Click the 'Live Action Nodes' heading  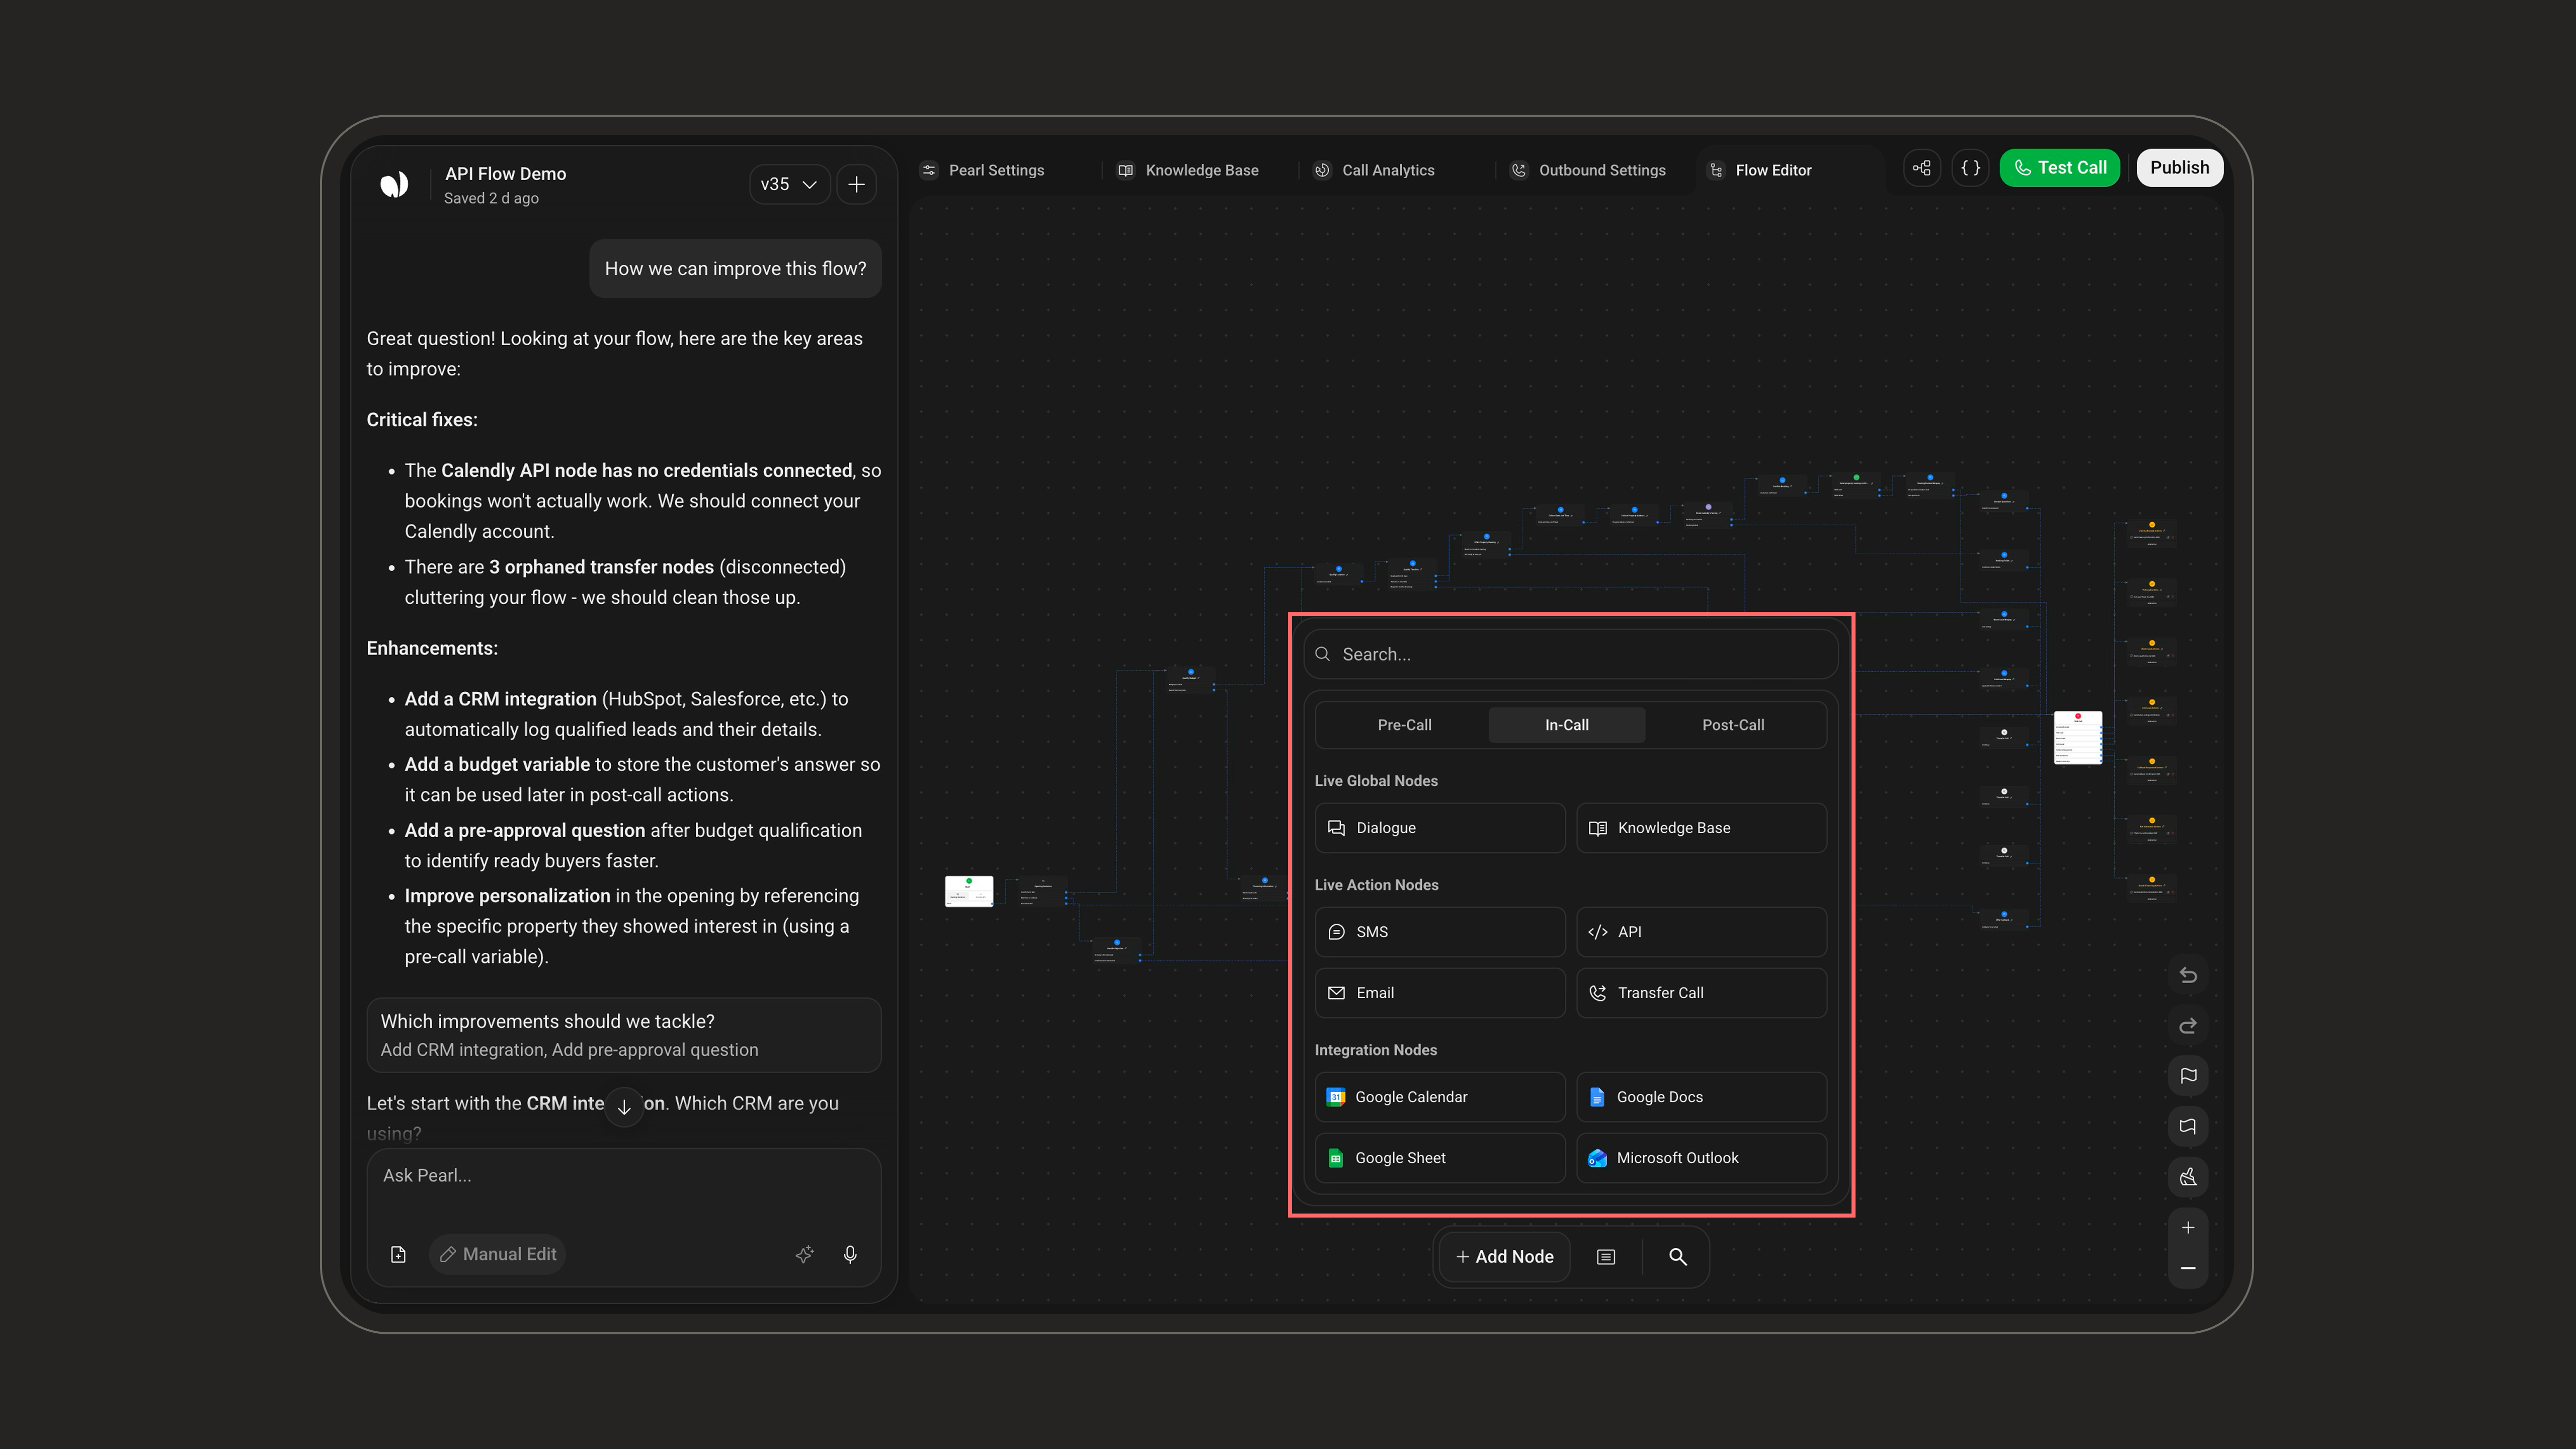1376,885
